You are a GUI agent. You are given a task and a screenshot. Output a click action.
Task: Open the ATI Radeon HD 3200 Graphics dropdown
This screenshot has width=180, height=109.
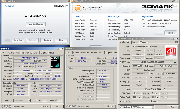153,107
